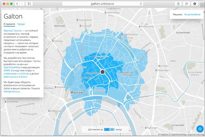Screen dimensions: 205x137
Task: Click the Tsvetnoy Bulvar metro icon
Action: 77,20
